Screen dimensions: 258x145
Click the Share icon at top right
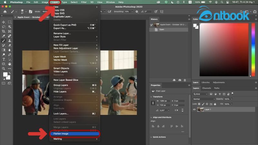(x=255, y=12)
